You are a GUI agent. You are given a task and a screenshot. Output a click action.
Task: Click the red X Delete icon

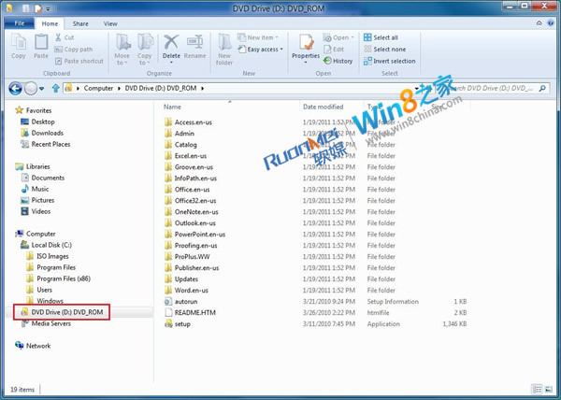point(171,42)
